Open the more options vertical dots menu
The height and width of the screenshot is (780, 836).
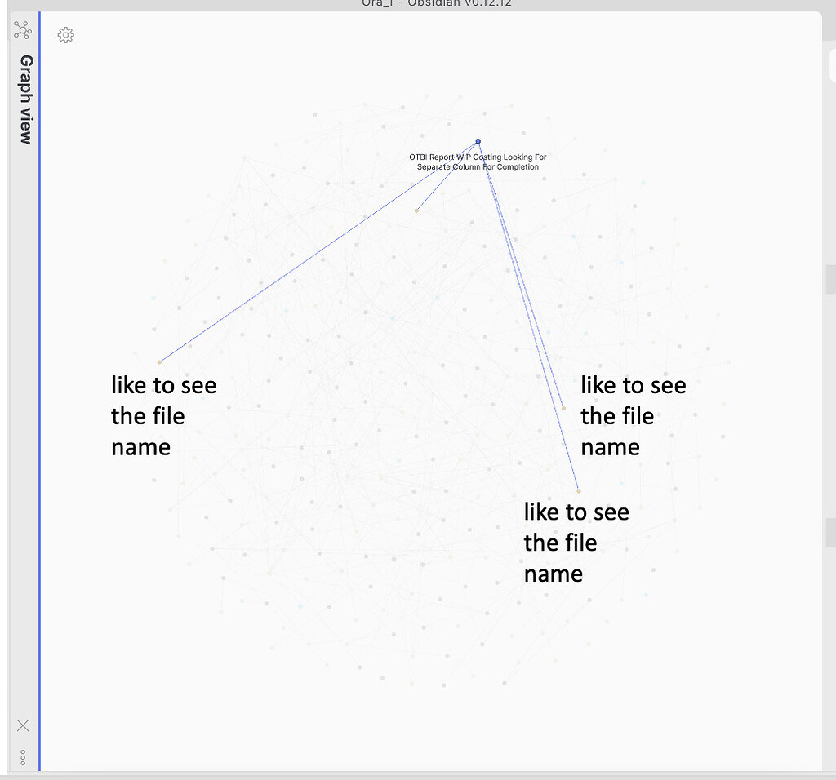23,757
